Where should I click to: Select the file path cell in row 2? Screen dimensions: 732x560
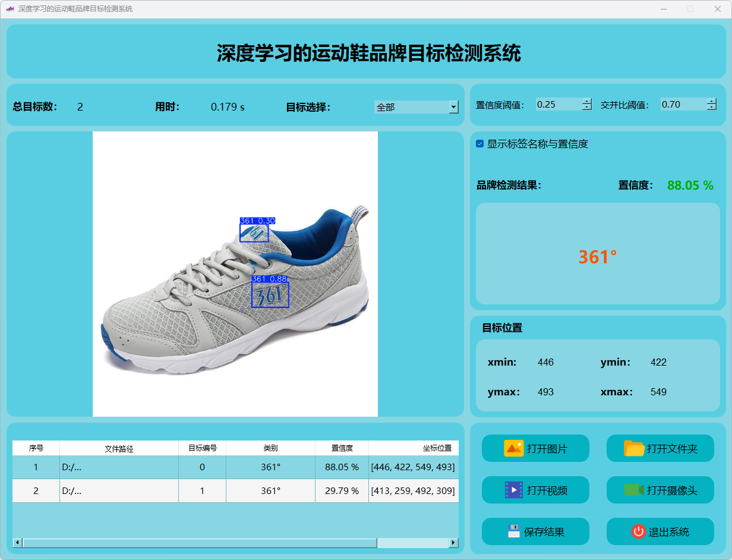[119, 491]
